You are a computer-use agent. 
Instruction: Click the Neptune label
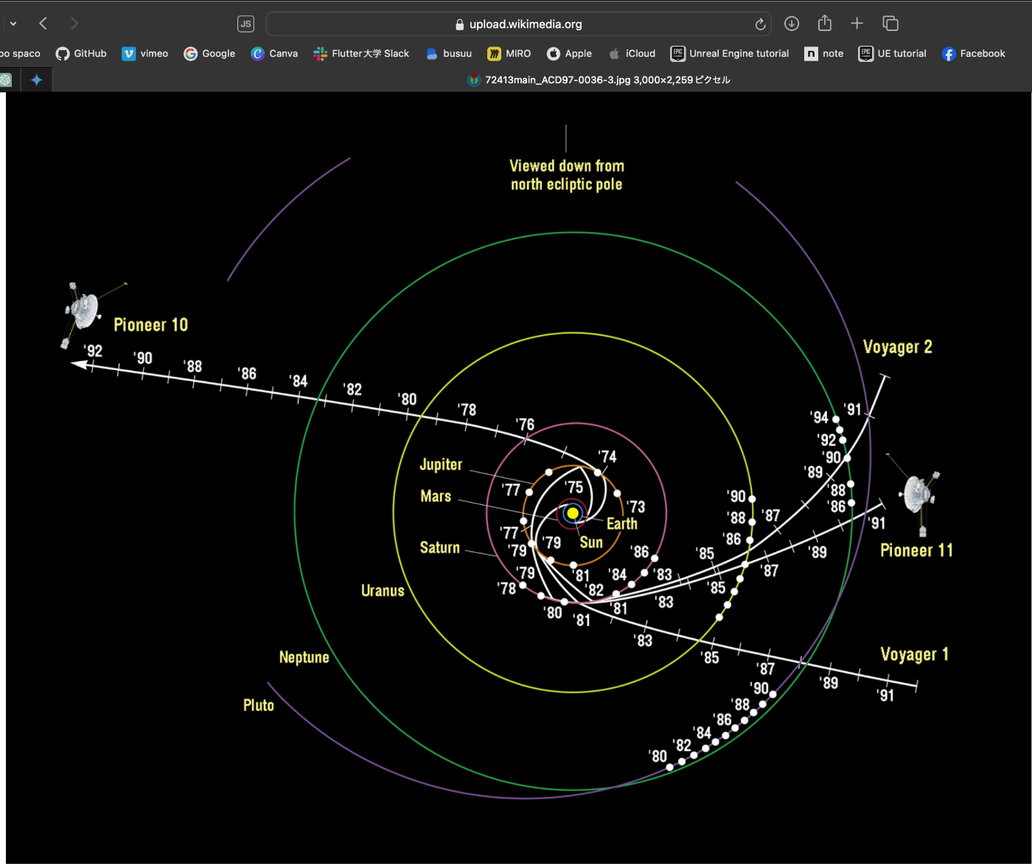tap(304, 658)
